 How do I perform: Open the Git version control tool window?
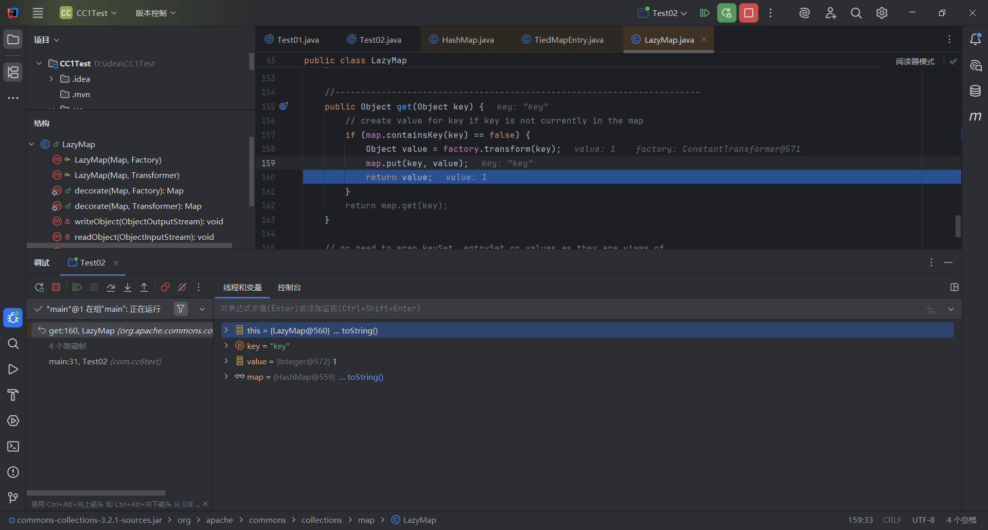(x=13, y=498)
